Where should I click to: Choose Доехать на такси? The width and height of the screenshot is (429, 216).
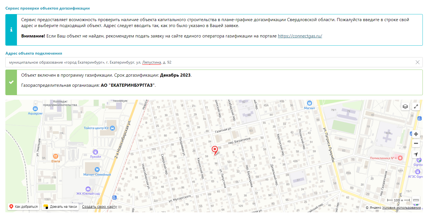pos(60,206)
